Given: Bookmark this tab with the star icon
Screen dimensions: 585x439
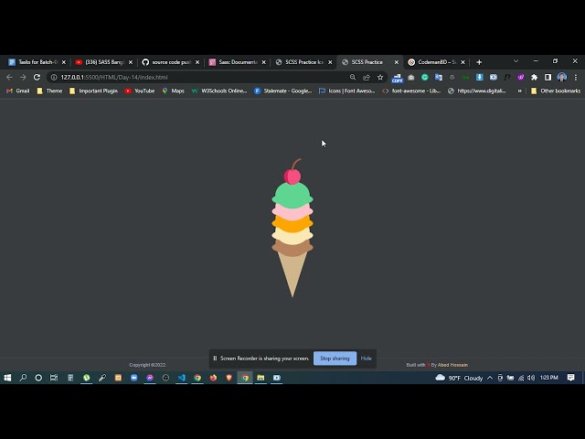Looking at the screenshot, I should pyautogui.click(x=380, y=77).
